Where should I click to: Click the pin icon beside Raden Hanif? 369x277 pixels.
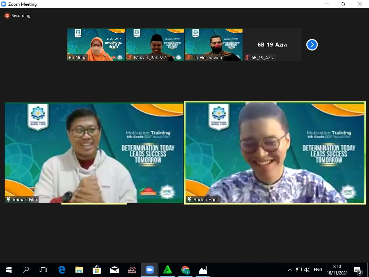click(189, 199)
